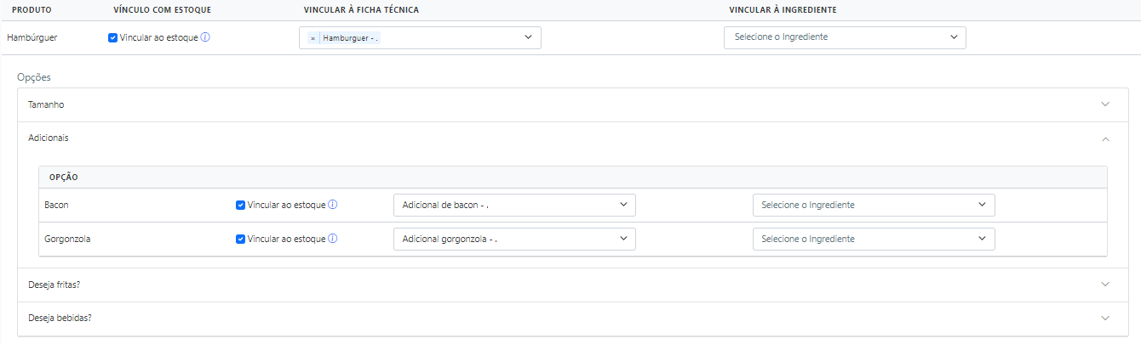1141x344 pixels.
Task: Open the Hambúrguer ficha técnica dropdown
Action: (x=420, y=37)
